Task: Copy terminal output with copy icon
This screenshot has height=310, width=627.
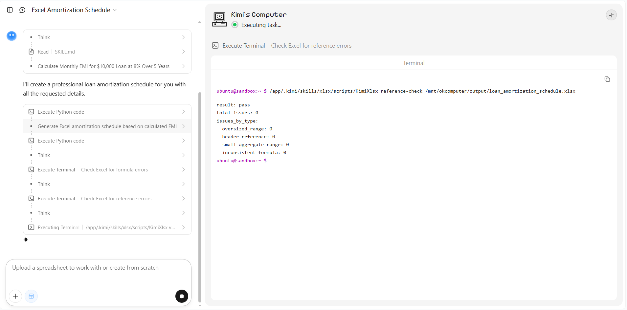Action: click(607, 79)
